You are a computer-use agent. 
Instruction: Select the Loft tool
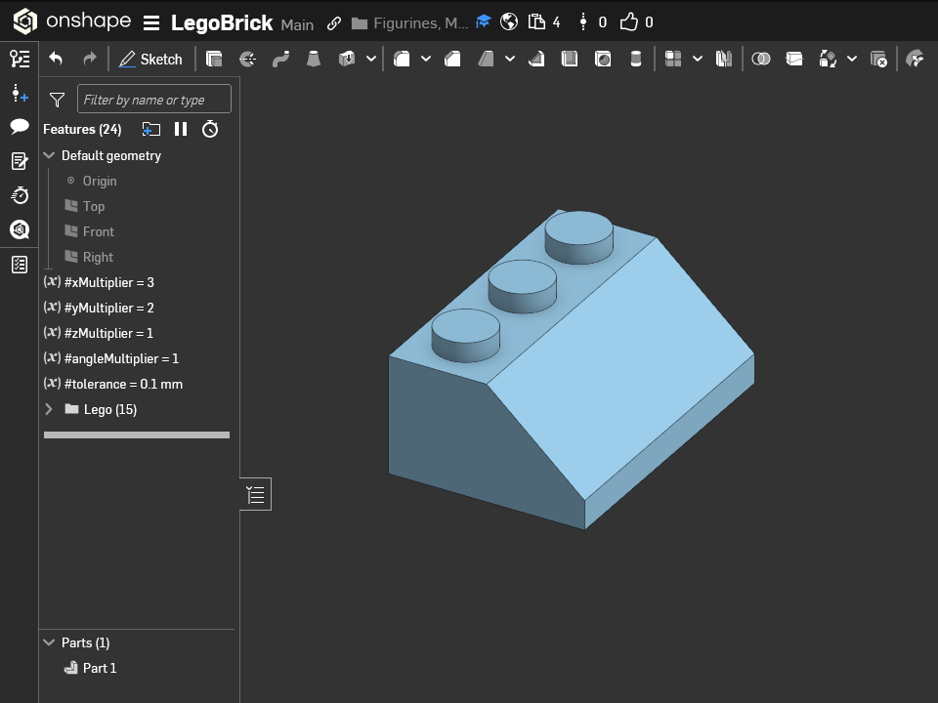point(314,59)
